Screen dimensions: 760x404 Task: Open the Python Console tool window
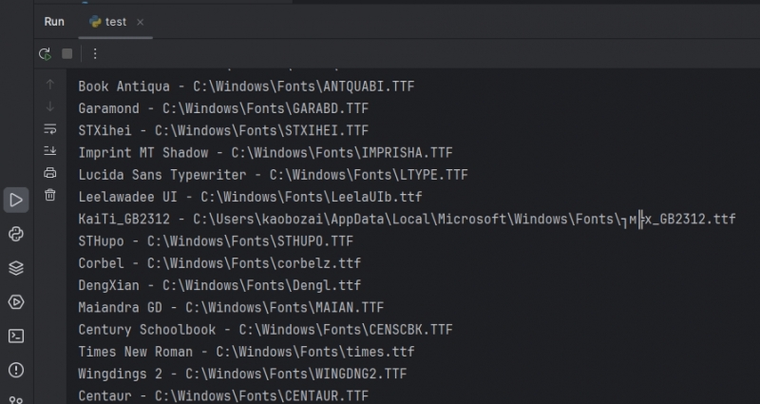coord(15,233)
